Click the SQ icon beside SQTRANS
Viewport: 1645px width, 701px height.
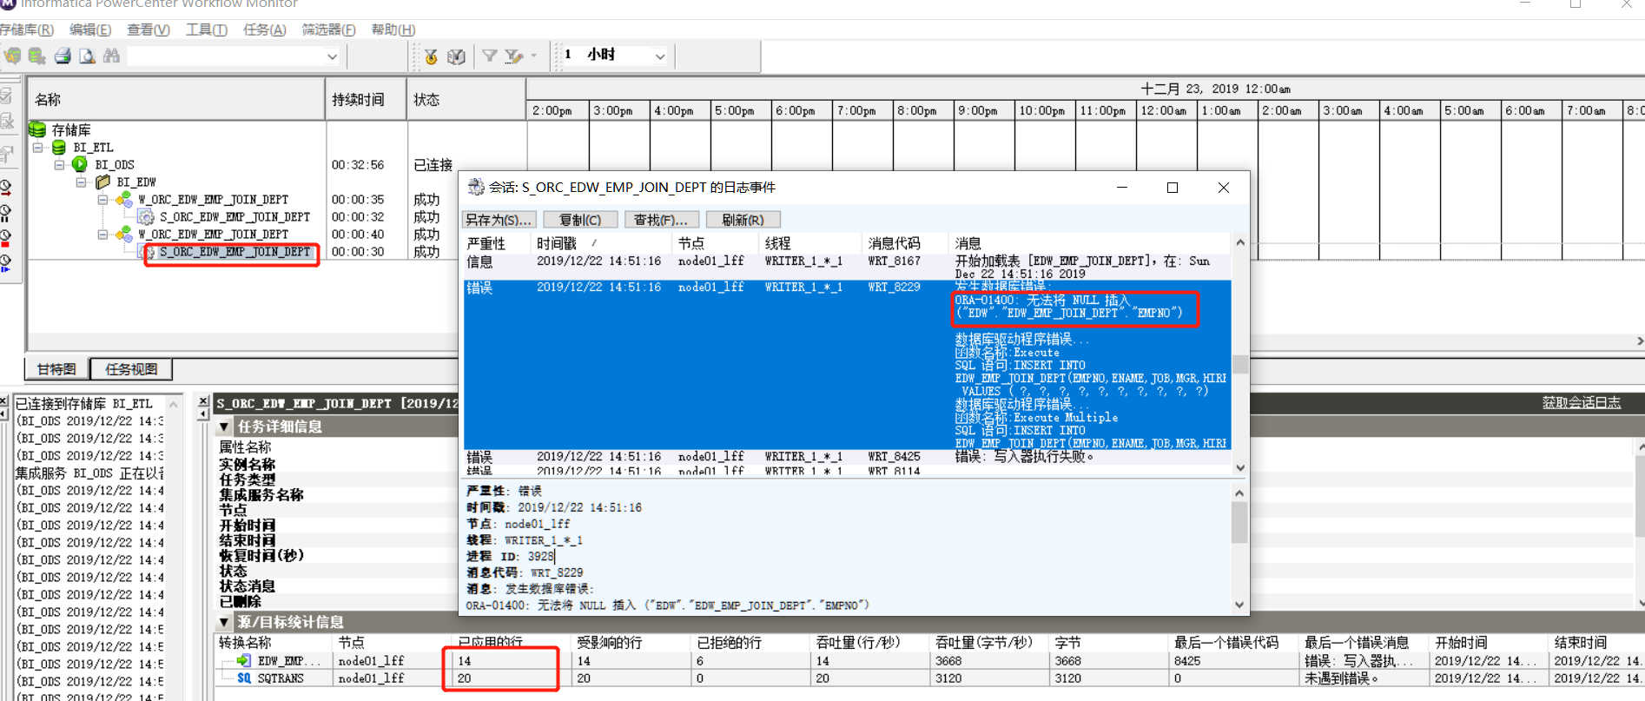(244, 678)
